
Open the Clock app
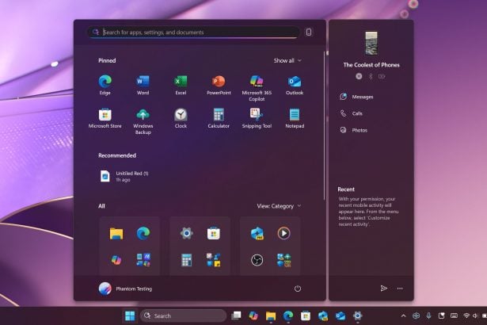[x=181, y=118]
